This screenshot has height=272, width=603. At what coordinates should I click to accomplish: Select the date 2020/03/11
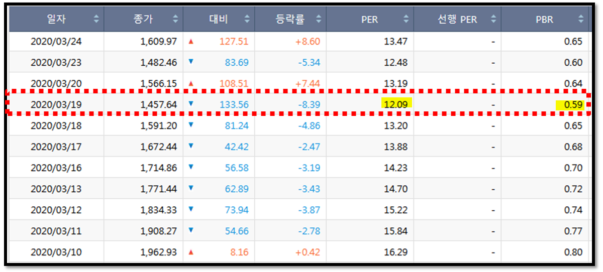pyautogui.click(x=56, y=231)
